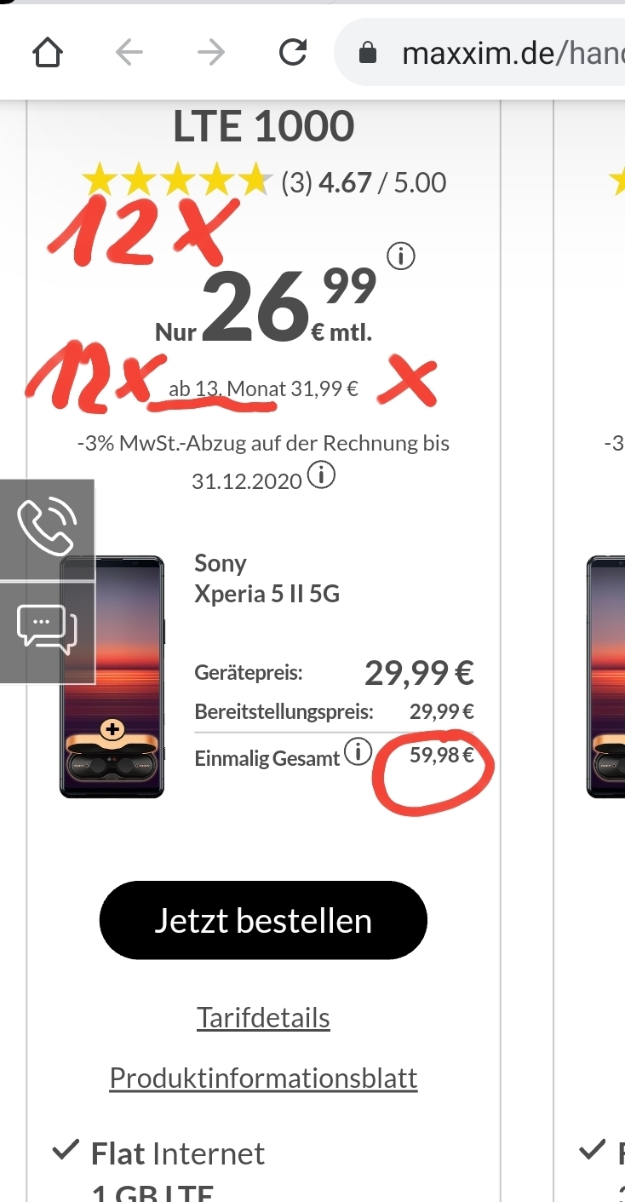The height and width of the screenshot is (1202, 625).
Task: Click the Jetzt bestellen button
Action: point(263,921)
